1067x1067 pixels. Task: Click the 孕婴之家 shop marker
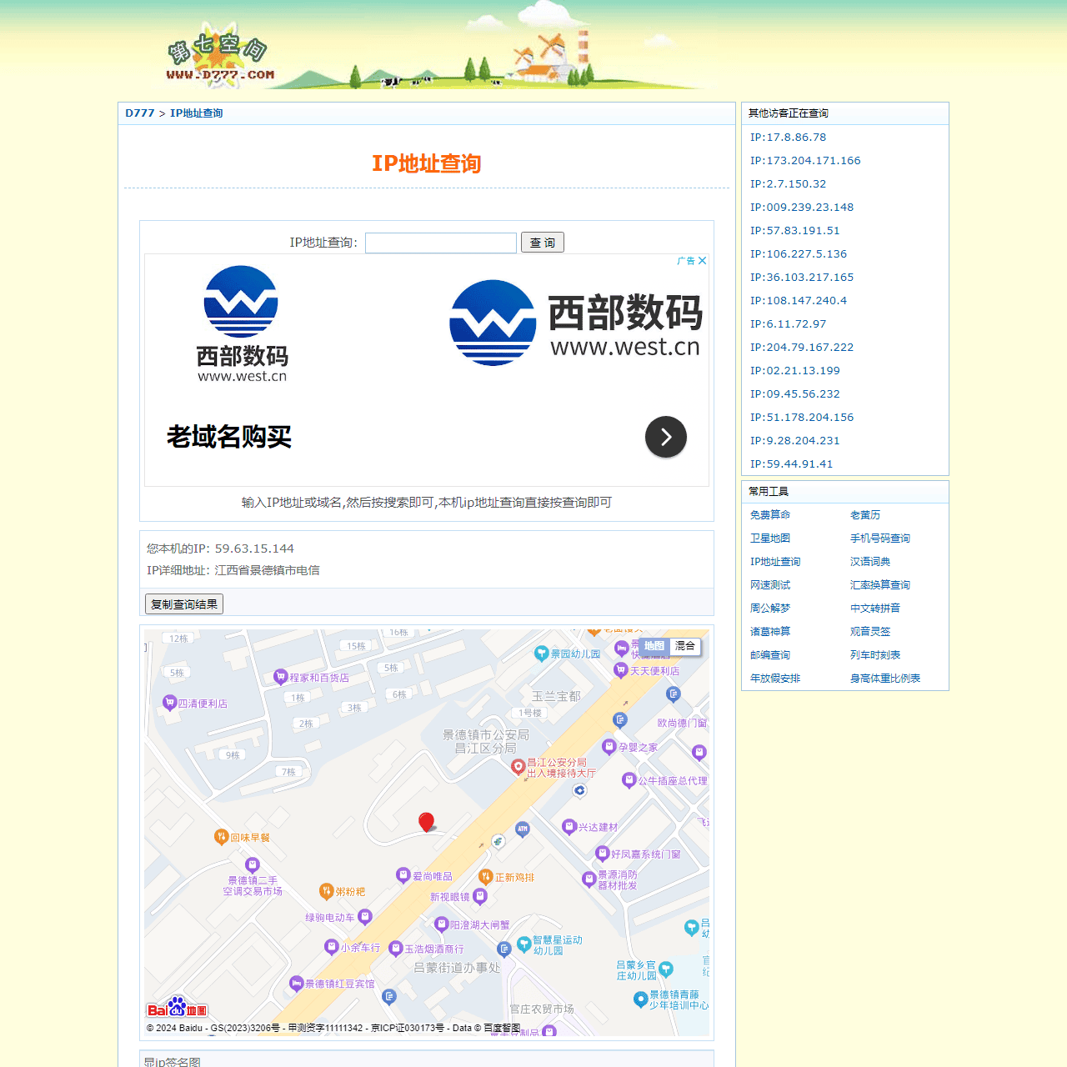click(x=609, y=746)
